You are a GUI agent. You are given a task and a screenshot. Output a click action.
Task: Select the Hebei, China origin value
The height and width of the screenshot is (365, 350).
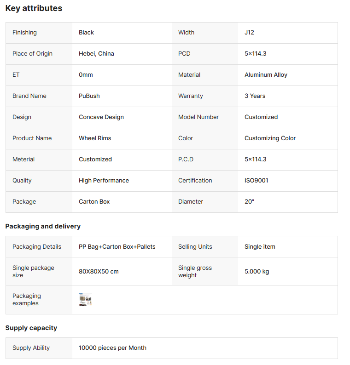pos(96,53)
